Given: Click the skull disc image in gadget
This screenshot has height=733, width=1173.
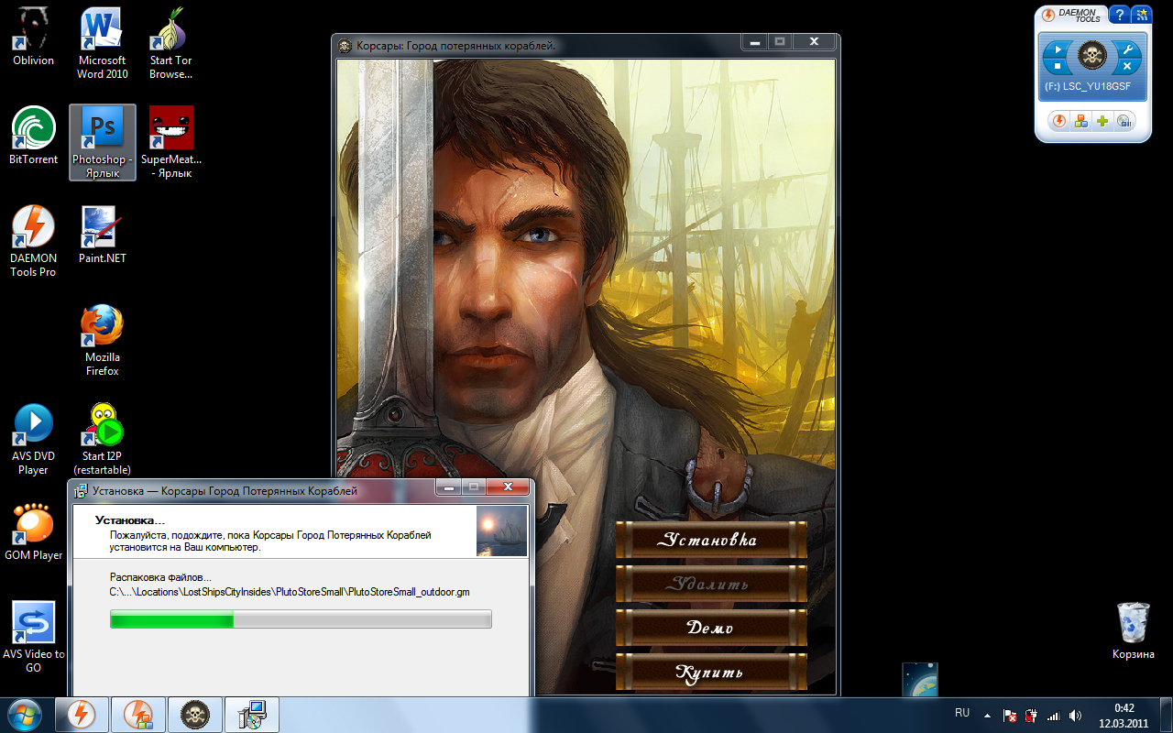Looking at the screenshot, I should point(1091,57).
